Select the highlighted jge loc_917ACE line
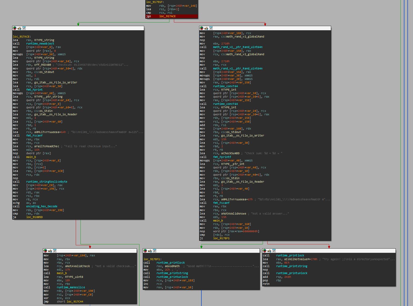The image size is (413, 306). (172, 16)
